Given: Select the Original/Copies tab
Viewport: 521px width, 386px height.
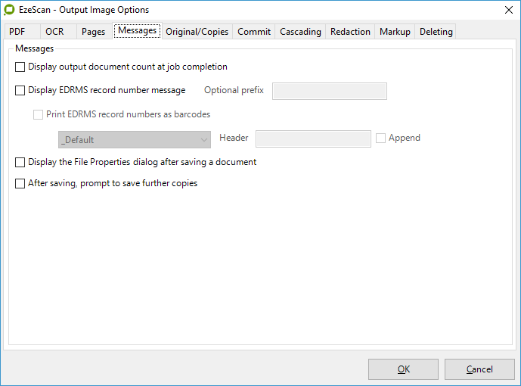Looking at the screenshot, I should coord(196,32).
